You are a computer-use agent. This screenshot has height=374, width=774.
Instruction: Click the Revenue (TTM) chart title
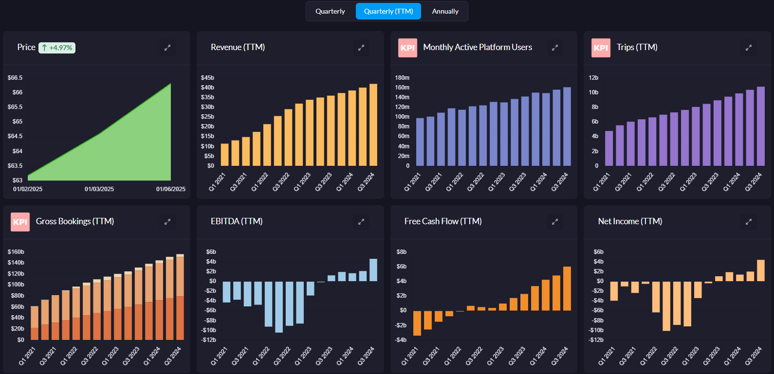238,47
